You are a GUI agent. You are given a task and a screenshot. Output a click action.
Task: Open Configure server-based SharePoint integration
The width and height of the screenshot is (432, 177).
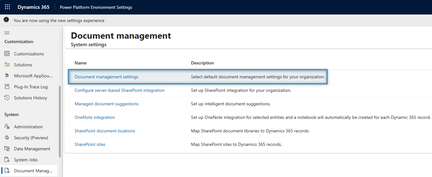pyautogui.click(x=119, y=90)
